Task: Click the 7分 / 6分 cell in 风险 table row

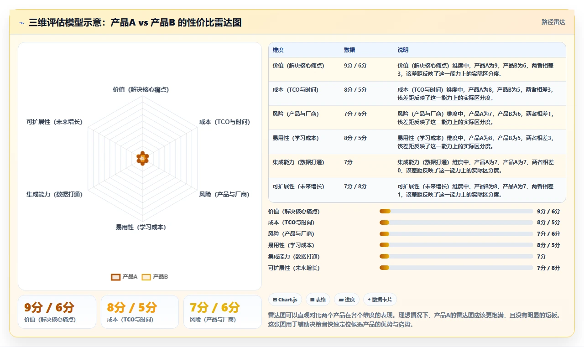Action: pyautogui.click(x=355, y=114)
